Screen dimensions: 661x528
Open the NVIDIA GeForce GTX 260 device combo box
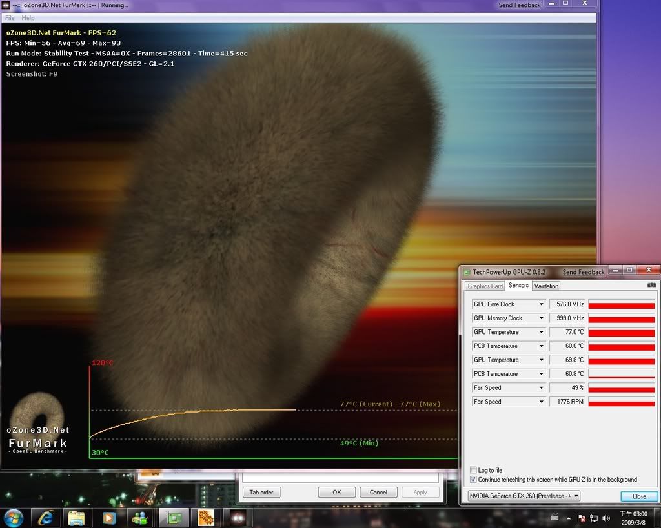point(524,496)
